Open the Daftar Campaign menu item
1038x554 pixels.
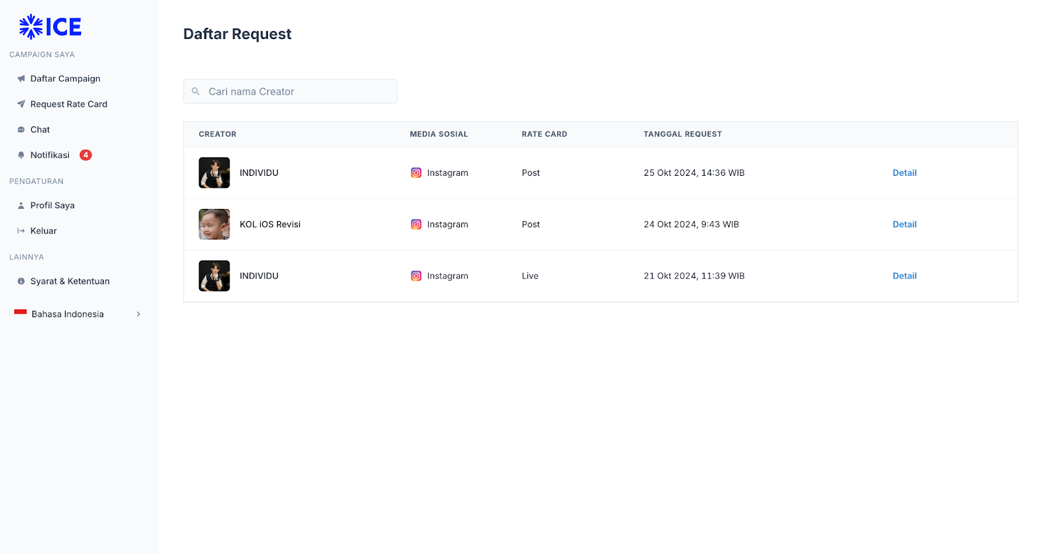[x=65, y=78]
